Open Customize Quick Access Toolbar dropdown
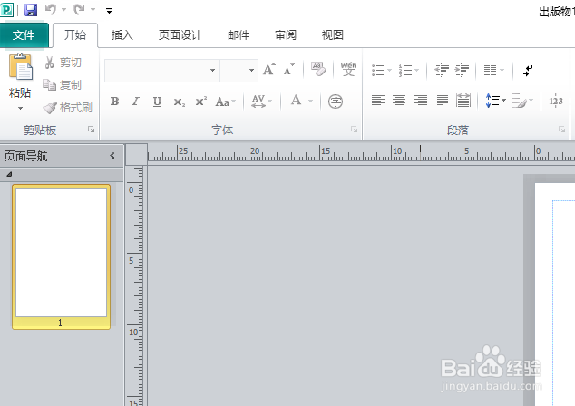Viewport: 575px width, 406px height. click(x=109, y=11)
